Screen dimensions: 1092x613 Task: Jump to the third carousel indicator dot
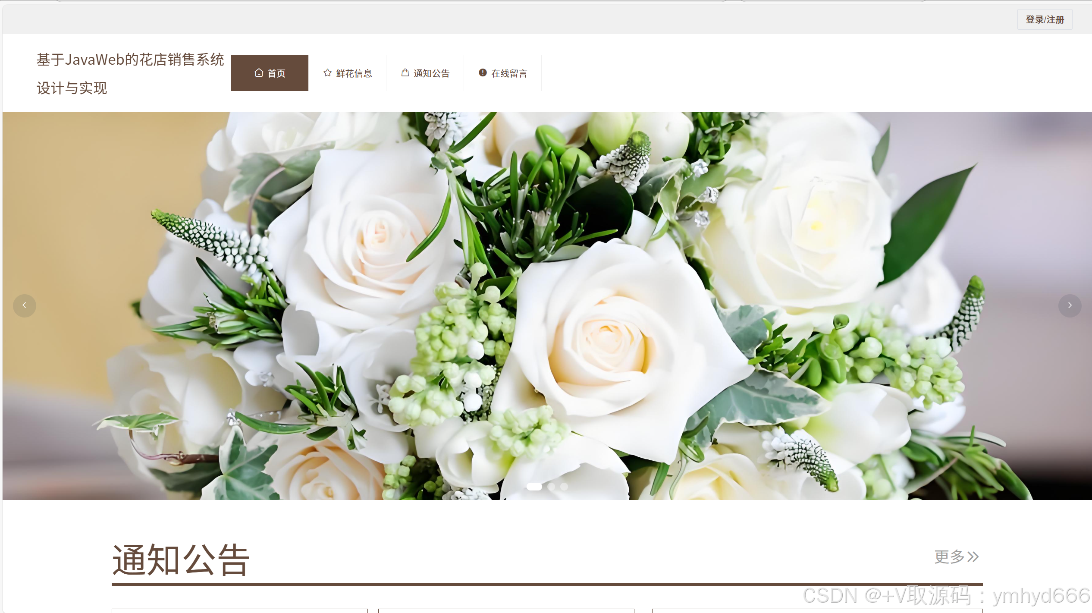pyautogui.click(x=564, y=487)
